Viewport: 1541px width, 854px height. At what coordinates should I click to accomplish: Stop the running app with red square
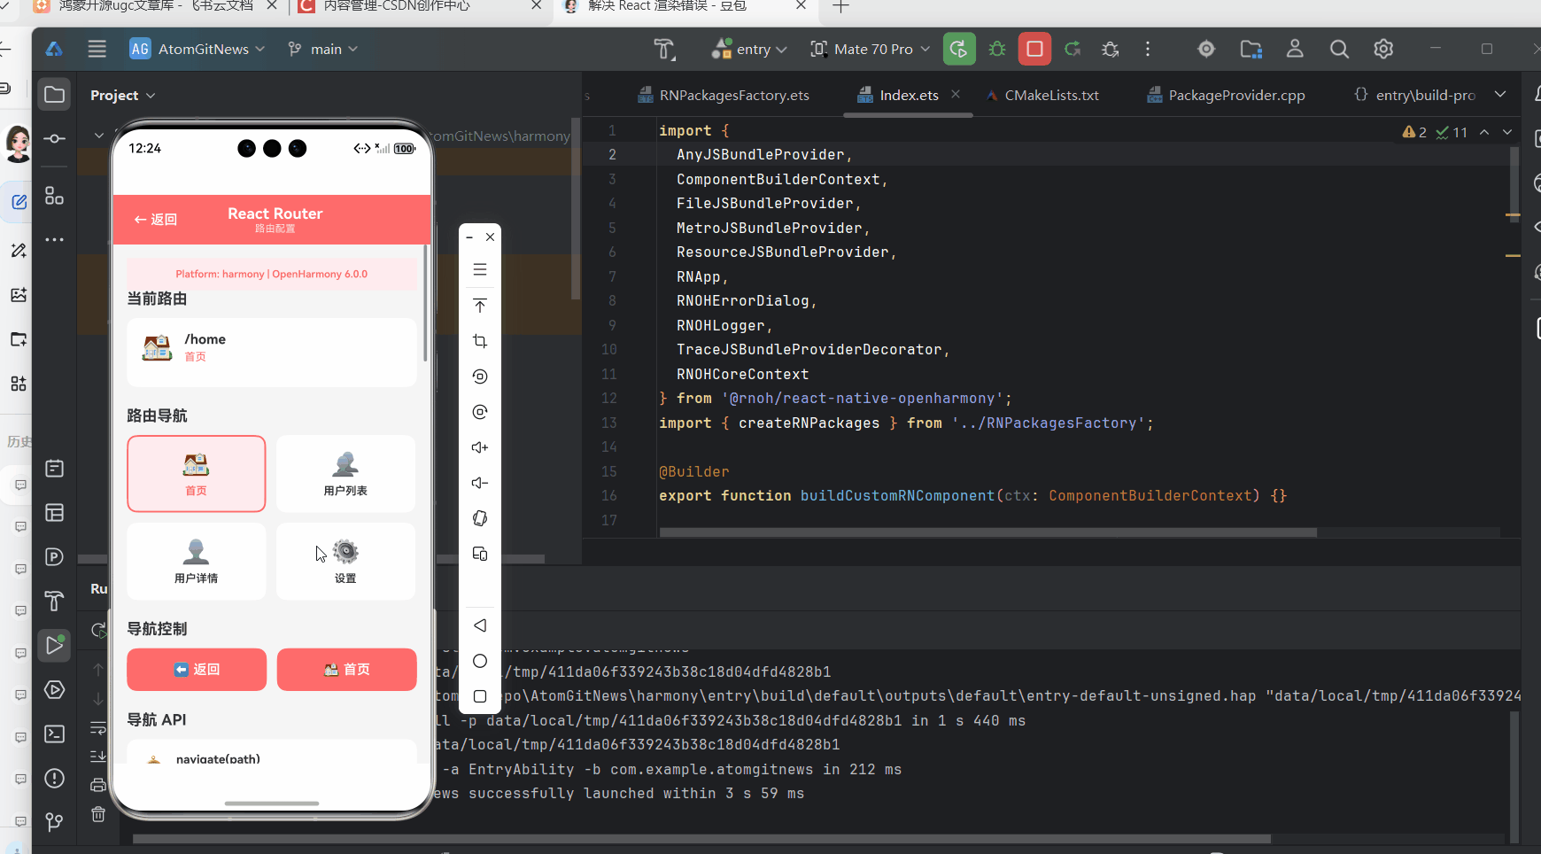tap(1034, 49)
